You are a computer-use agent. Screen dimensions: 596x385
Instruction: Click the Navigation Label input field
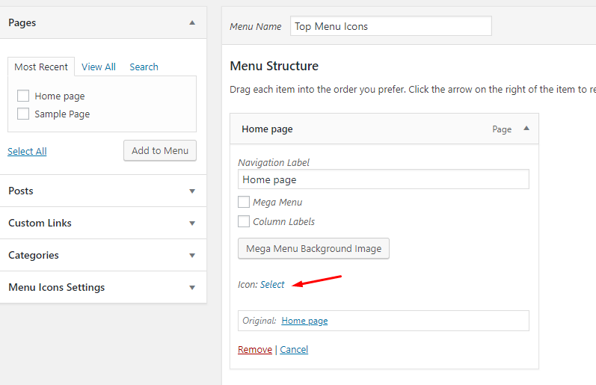pyautogui.click(x=384, y=179)
